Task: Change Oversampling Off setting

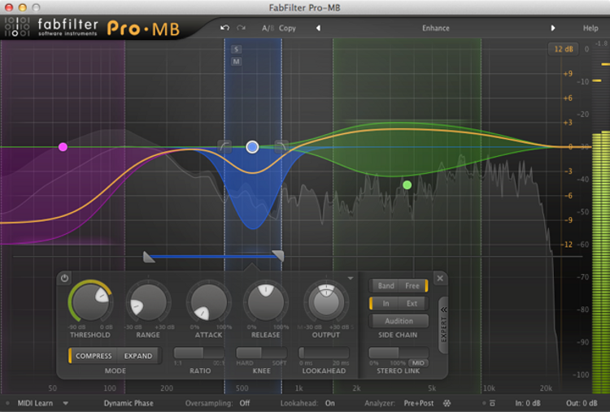Action: click(x=245, y=403)
